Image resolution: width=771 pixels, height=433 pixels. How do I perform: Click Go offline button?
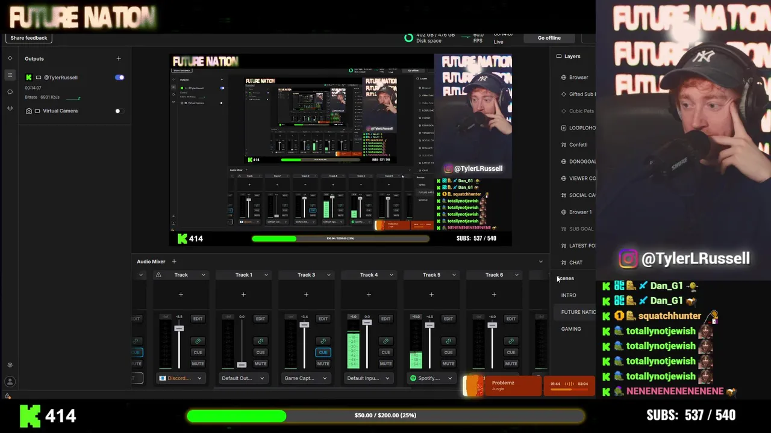click(549, 38)
